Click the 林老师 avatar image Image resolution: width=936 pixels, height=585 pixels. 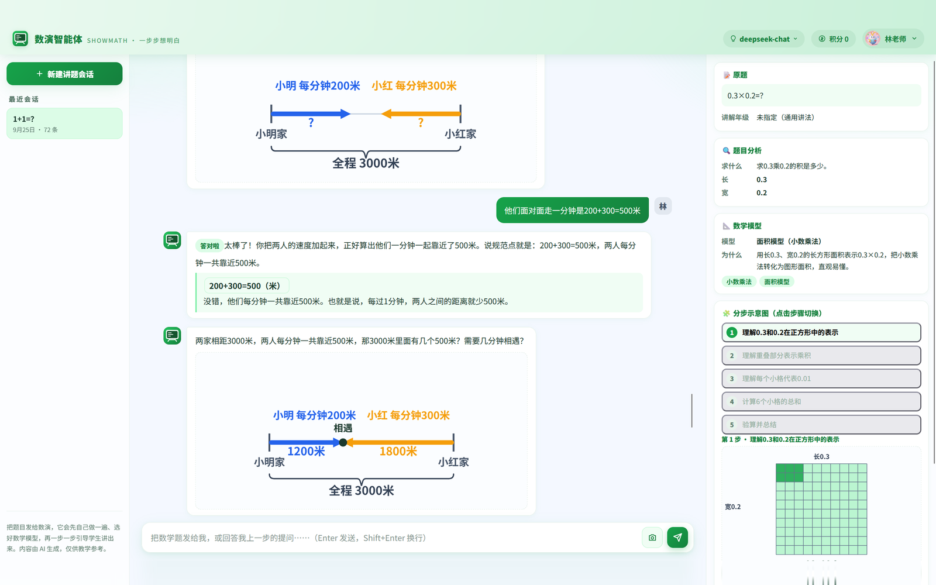[x=873, y=39]
